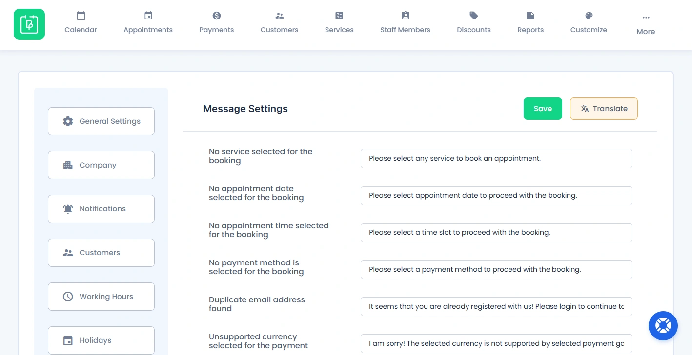Open Discounts menu label
The width and height of the screenshot is (692, 355).
474,30
